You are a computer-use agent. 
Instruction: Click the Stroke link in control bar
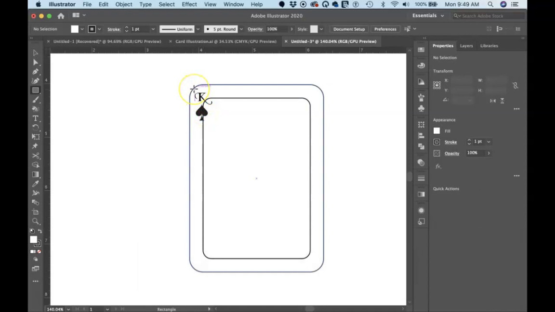114,29
